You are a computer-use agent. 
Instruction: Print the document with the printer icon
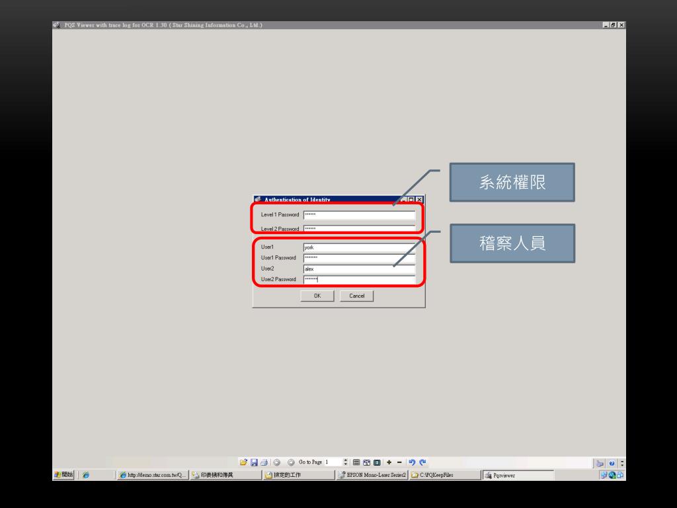pos(264,462)
